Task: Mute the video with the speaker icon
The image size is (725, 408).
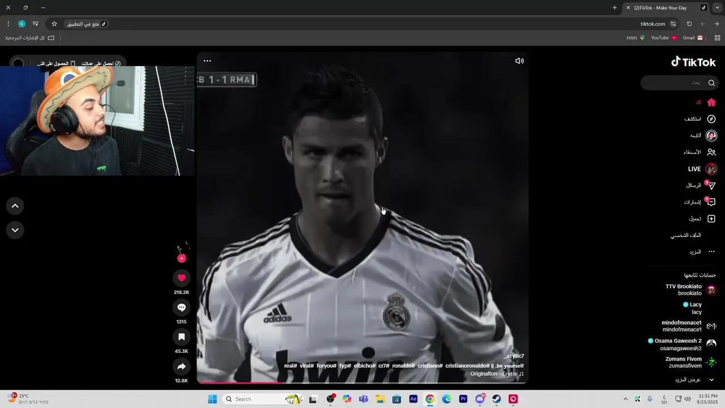Action: point(519,61)
